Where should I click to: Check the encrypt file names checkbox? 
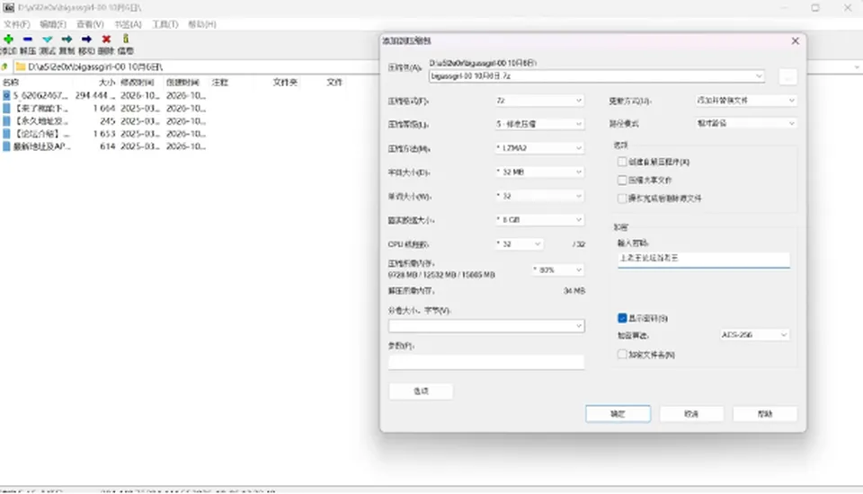click(x=622, y=354)
